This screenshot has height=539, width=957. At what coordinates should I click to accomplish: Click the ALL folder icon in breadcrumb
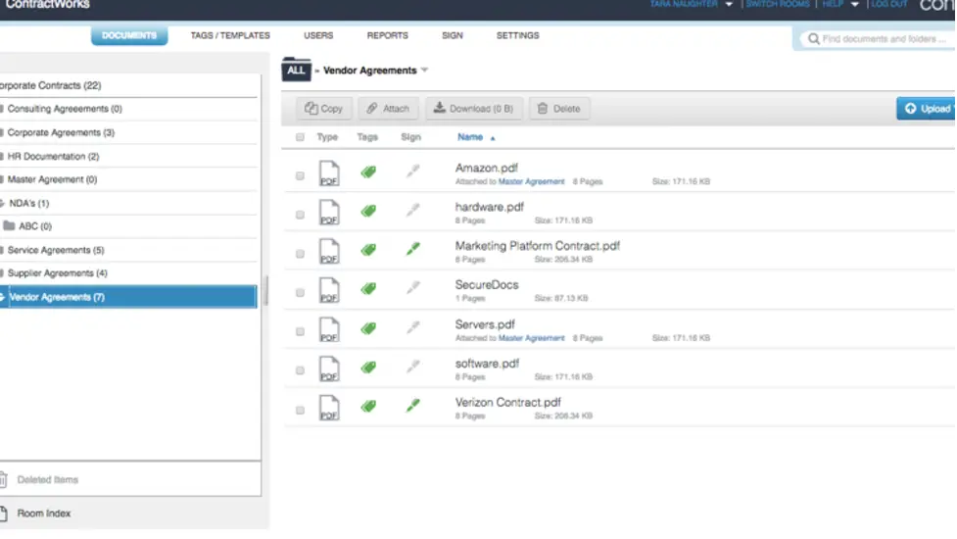[x=296, y=70]
